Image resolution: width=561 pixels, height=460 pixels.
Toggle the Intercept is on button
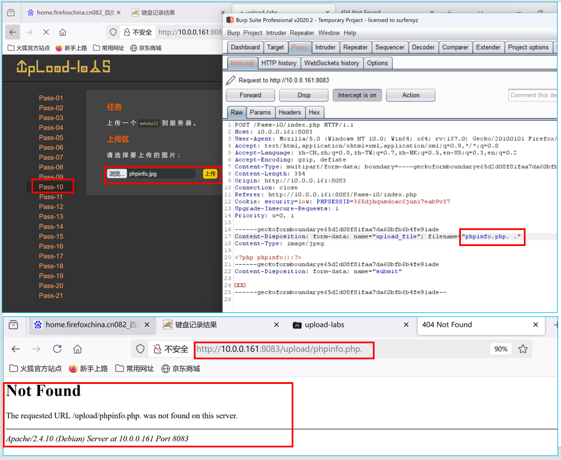click(x=357, y=95)
